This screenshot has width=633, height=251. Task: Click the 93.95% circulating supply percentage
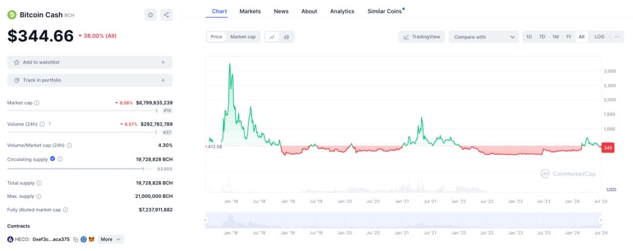(x=164, y=169)
